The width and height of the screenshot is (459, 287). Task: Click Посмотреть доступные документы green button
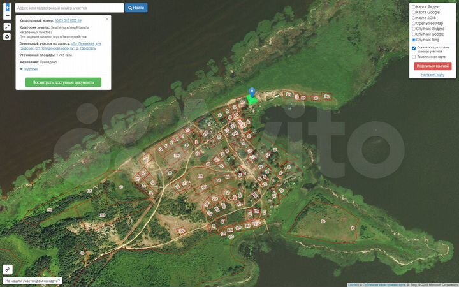point(63,82)
